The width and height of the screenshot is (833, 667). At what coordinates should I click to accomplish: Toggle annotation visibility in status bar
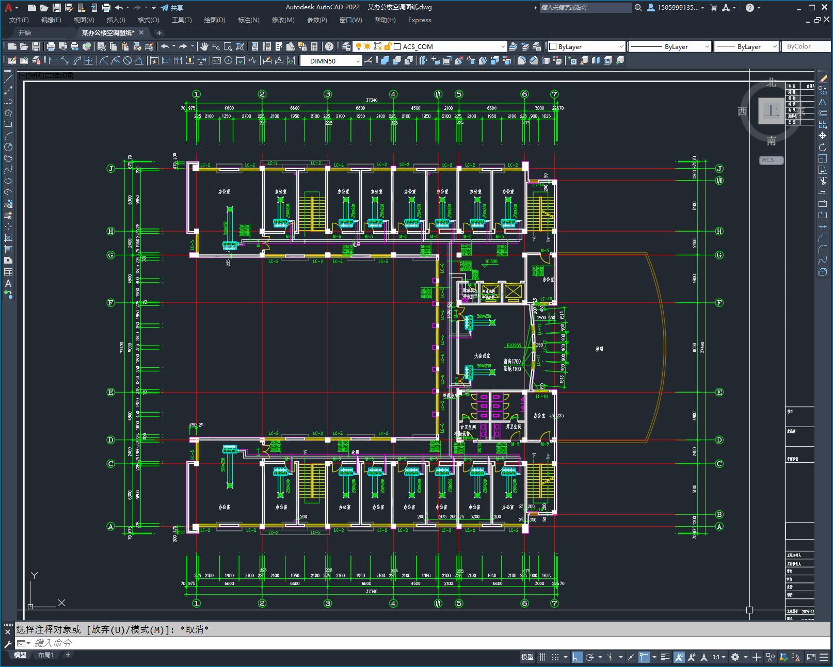(x=679, y=657)
